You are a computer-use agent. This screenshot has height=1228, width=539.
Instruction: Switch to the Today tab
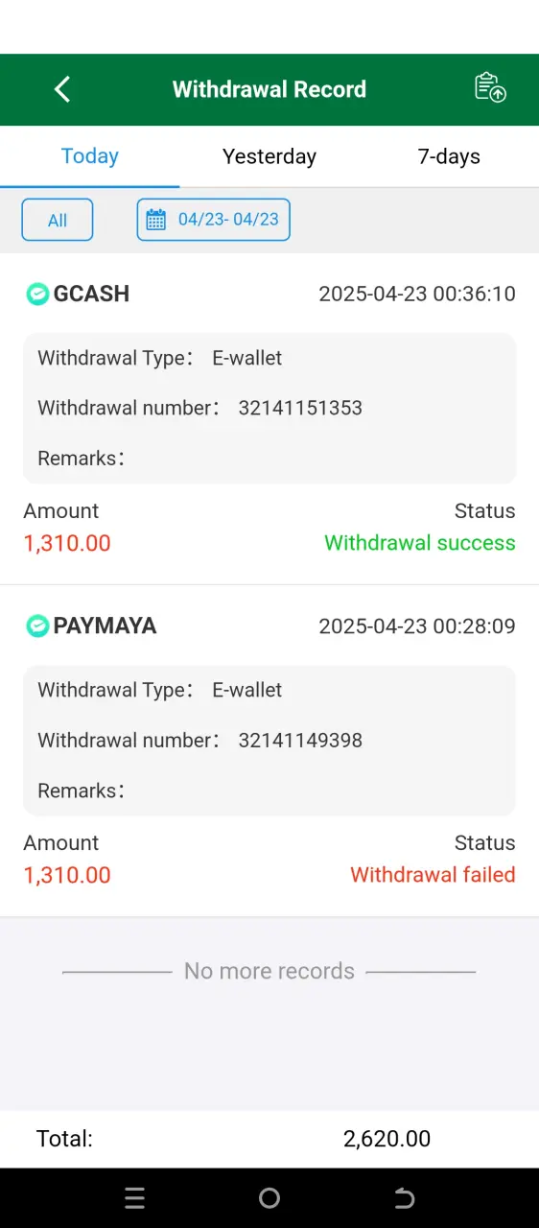(x=90, y=156)
